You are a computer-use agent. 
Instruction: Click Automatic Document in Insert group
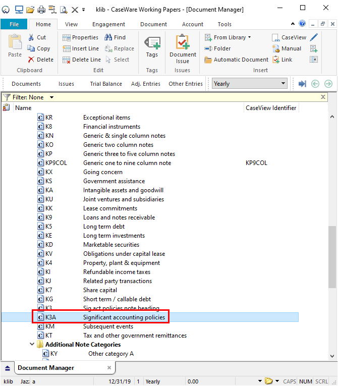click(x=236, y=60)
